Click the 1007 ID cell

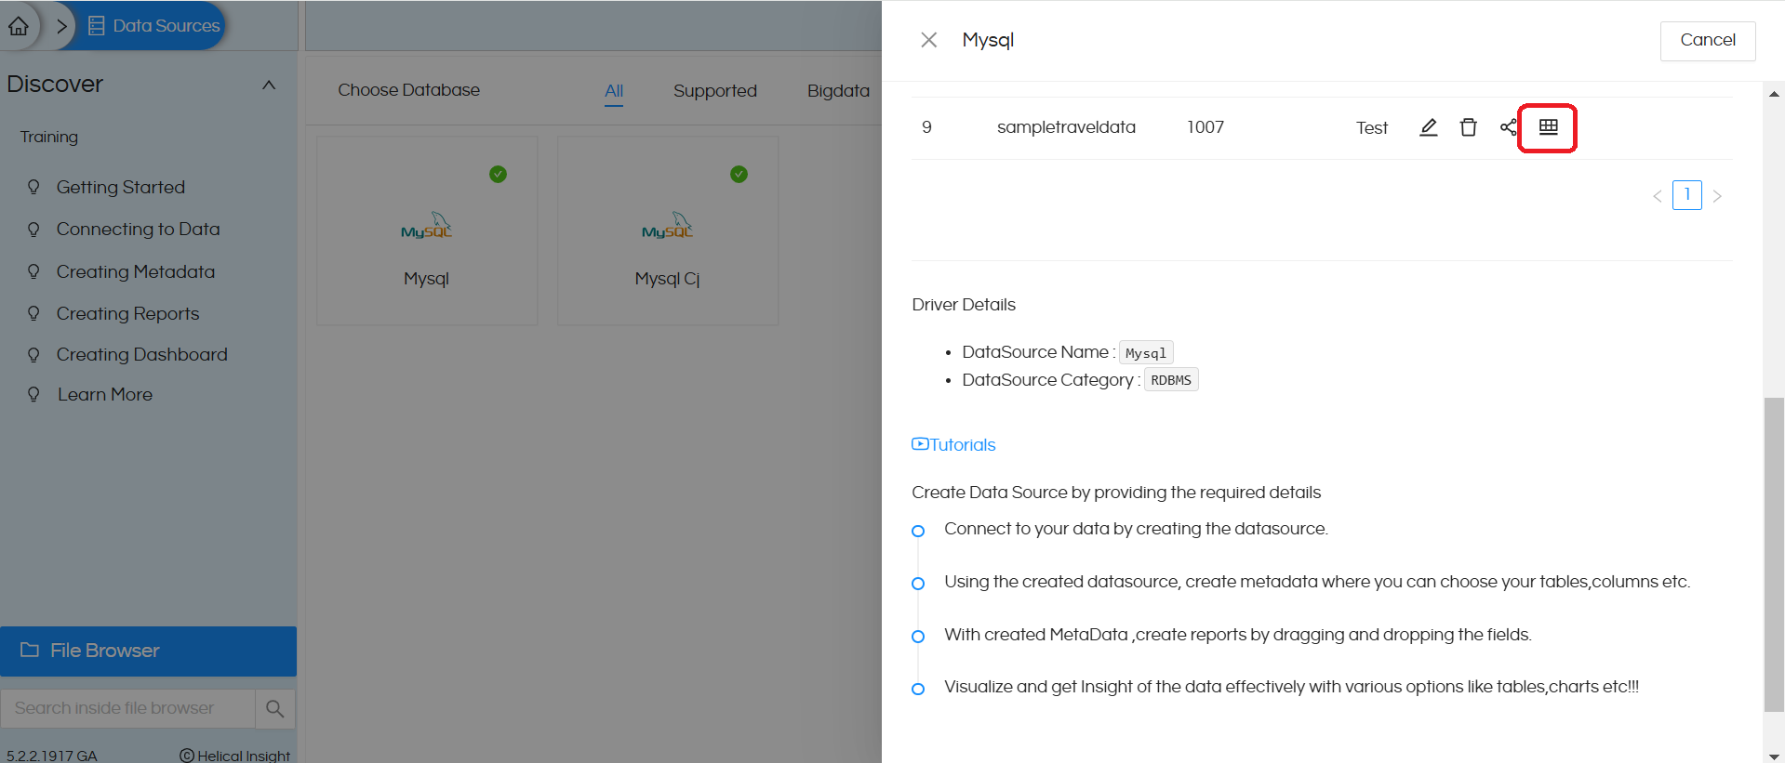1205,127
